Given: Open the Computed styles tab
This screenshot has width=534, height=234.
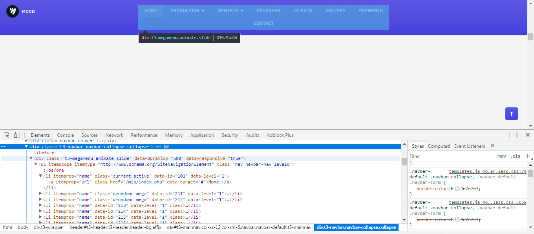Looking at the screenshot, I should [x=439, y=146].
